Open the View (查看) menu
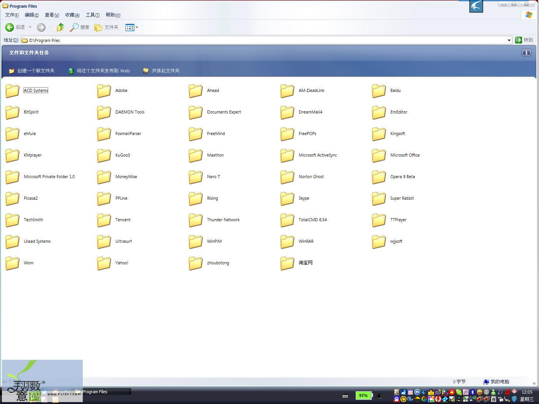539x404 pixels. (x=52, y=15)
